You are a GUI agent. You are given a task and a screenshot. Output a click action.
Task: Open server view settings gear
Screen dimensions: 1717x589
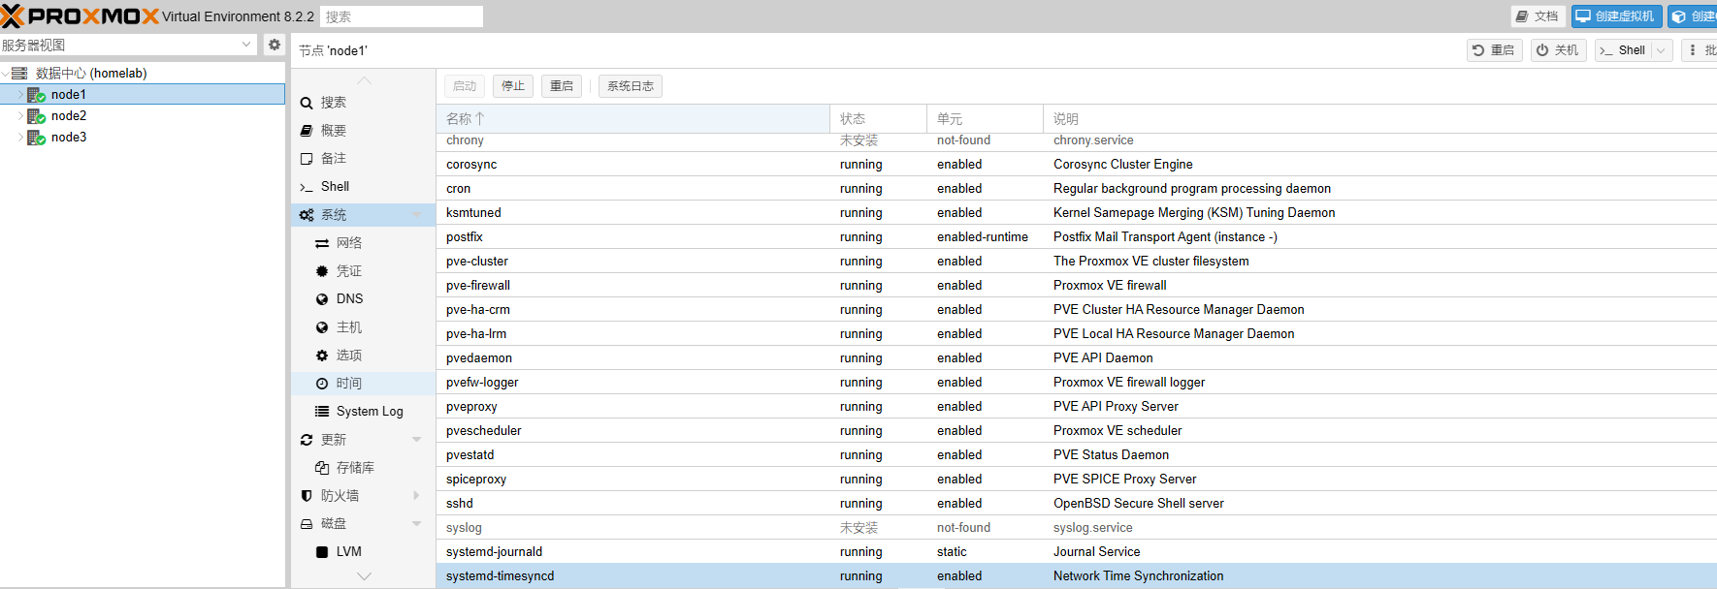click(275, 45)
